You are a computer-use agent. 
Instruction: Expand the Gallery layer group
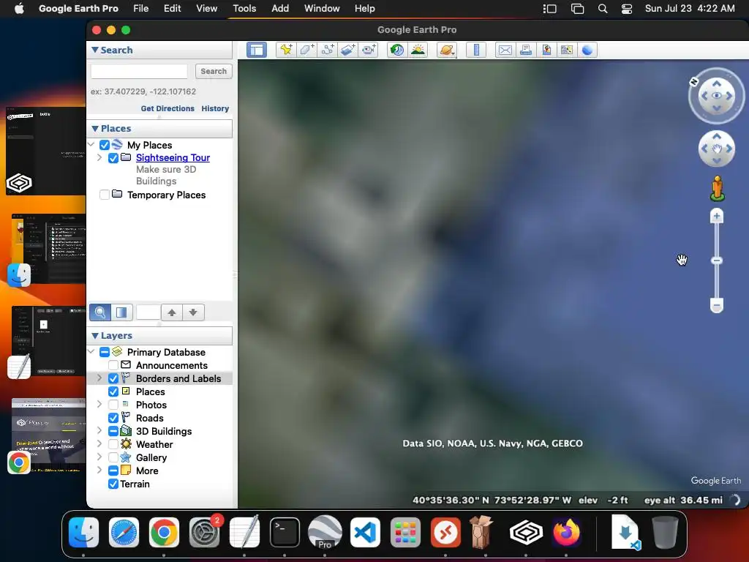coord(99,457)
